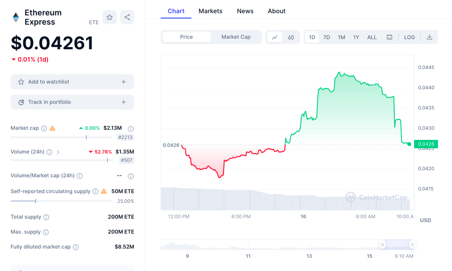Screen dimensions: 452x271
Task: Click info icon beside $2.13M market cap value
Action: (131, 128)
